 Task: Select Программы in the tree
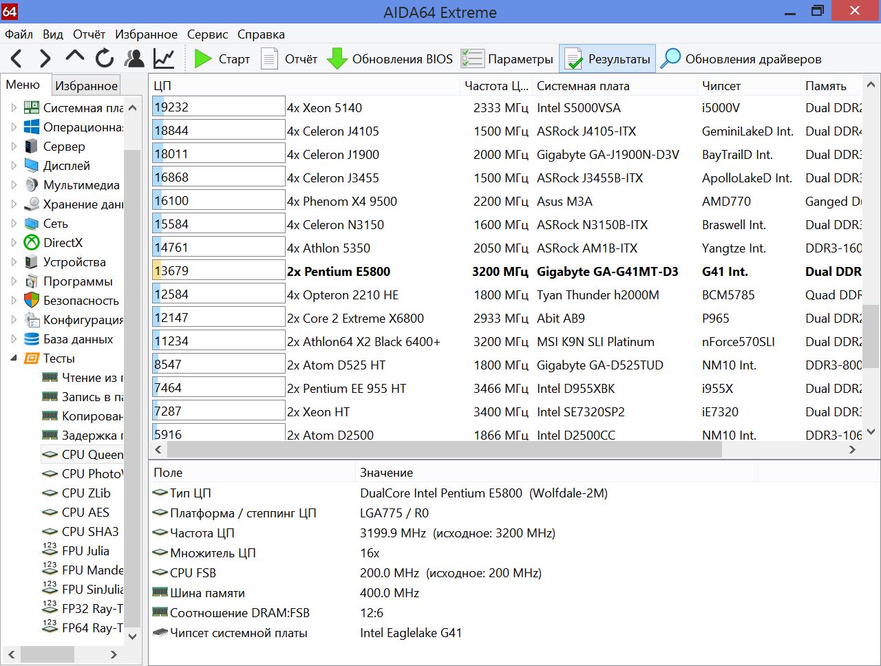(x=78, y=281)
